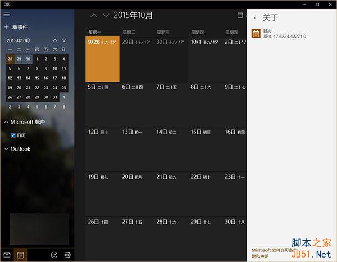Create a new event with 新事件
The height and width of the screenshot is (262, 337).
[x=16, y=27]
